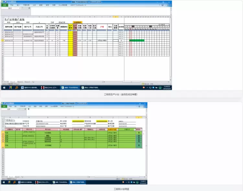Viewport: 243px width, 191px height.
Task: Click Normal view icon in upper status bar
Action: point(143,84)
